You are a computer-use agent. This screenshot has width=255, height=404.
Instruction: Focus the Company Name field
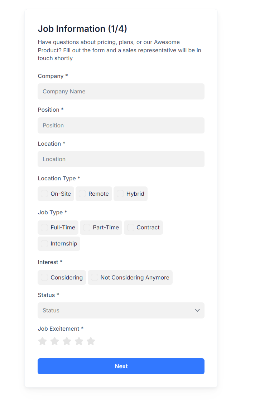[x=121, y=92]
